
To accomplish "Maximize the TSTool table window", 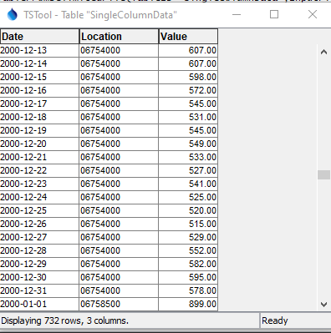I will (x=274, y=14).
